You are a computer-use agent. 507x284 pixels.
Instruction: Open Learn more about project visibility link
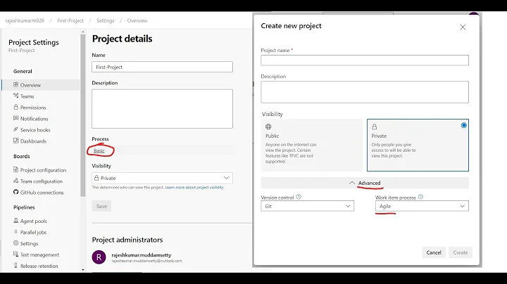pyautogui.click(x=194, y=187)
